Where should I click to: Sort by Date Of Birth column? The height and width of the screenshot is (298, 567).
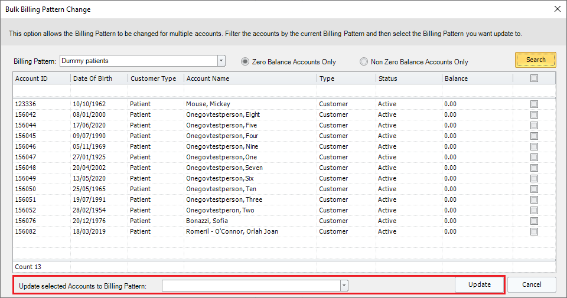click(98, 78)
